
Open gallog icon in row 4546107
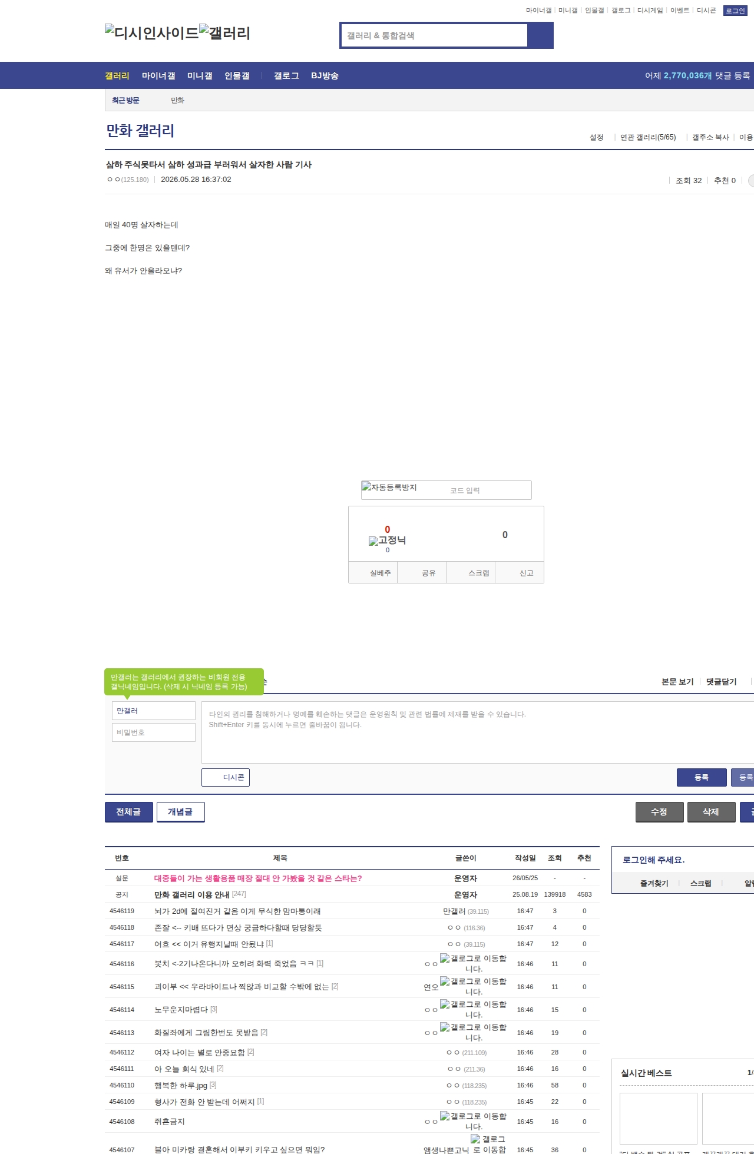[488, 1144]
